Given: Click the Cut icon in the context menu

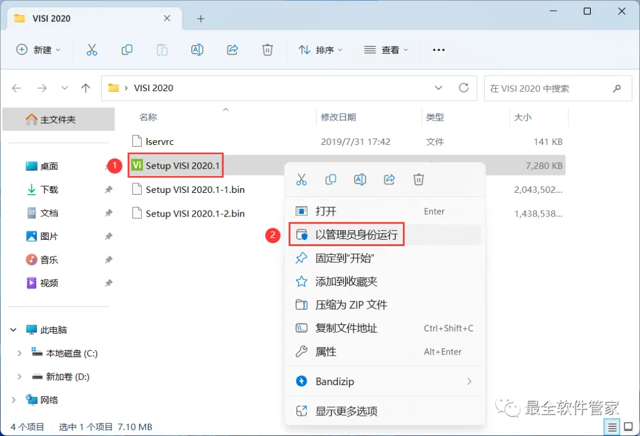Looking at the screenshot, I should coord(302,179).
